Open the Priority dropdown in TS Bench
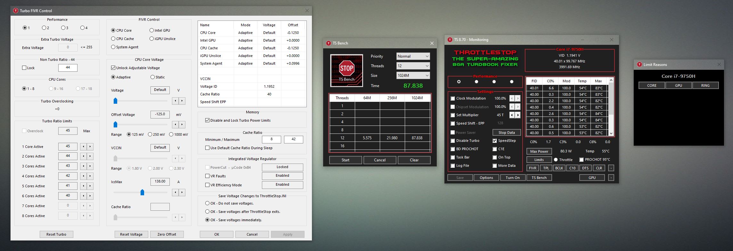 (x=413, y=56)
